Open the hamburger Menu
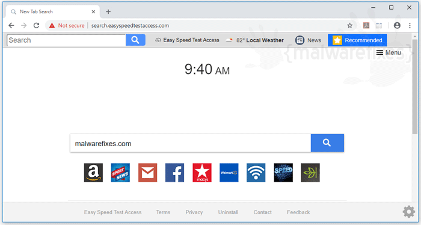 point(389,52)
